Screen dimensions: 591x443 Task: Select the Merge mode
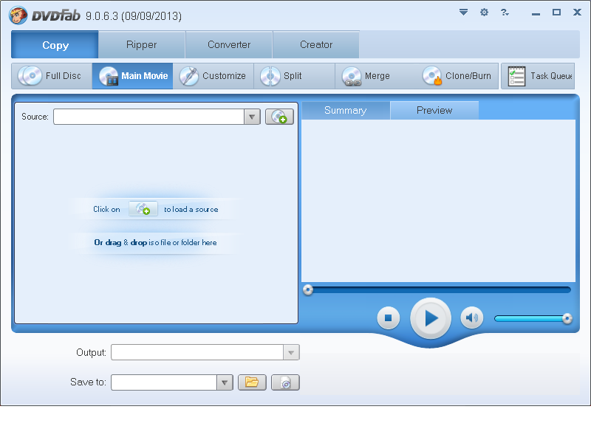coord(375,76)
